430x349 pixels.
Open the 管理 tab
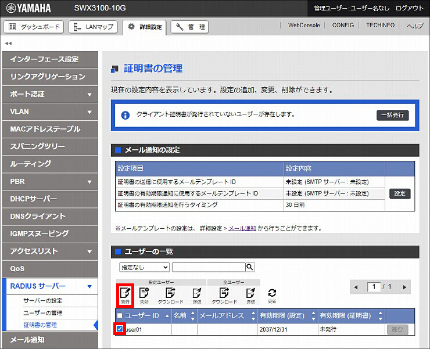pyautogui.click(x=189, y=27)
